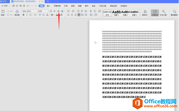Apply superscript formatting

[x=40, y=15]
